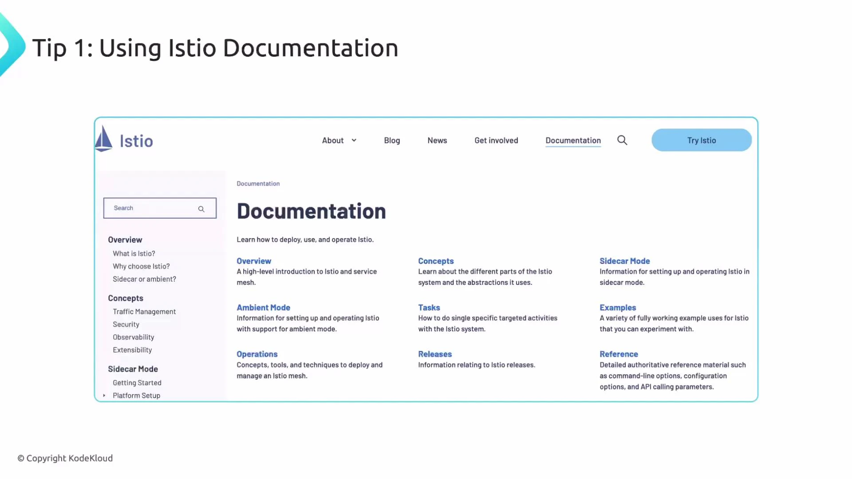Viewport: 852px width, 479px height.
Task: Select the Documentation navbar item
Action: pyautogui.click(x=573, y=140)
